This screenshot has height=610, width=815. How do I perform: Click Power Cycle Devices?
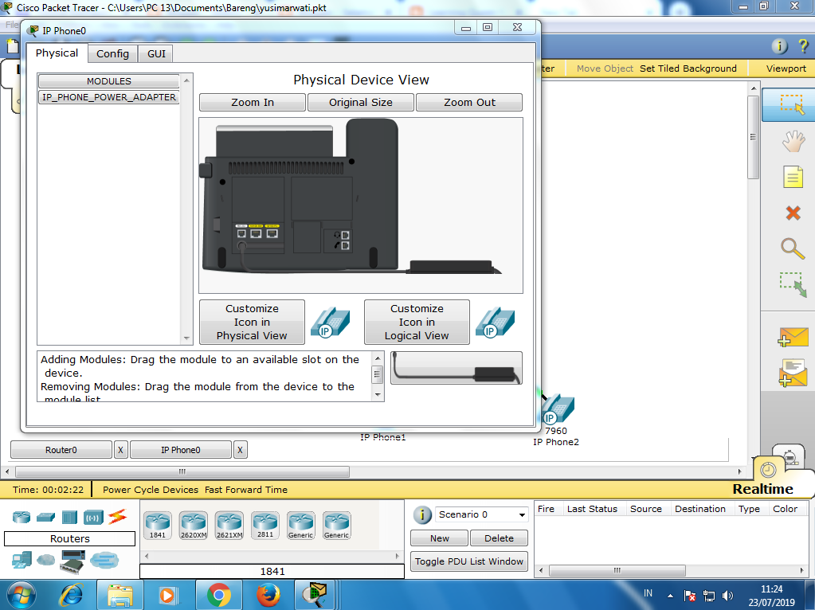151,490
